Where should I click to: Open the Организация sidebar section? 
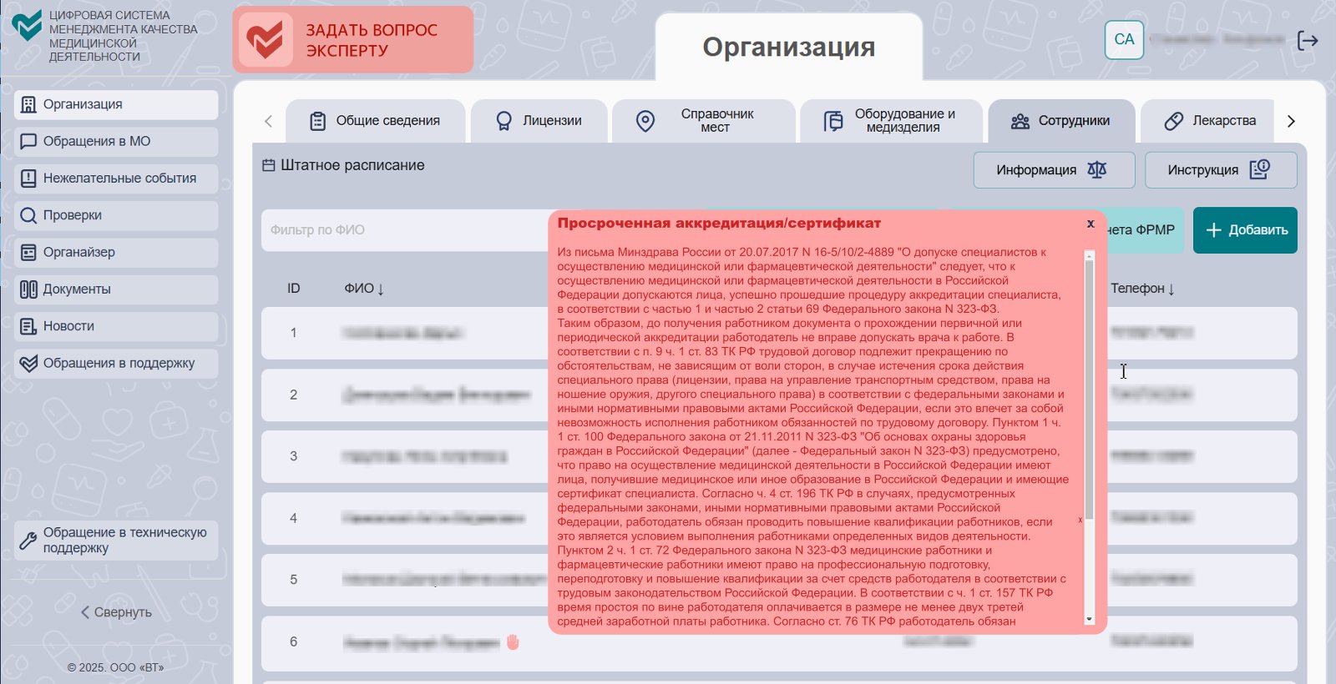coord(116,104)
